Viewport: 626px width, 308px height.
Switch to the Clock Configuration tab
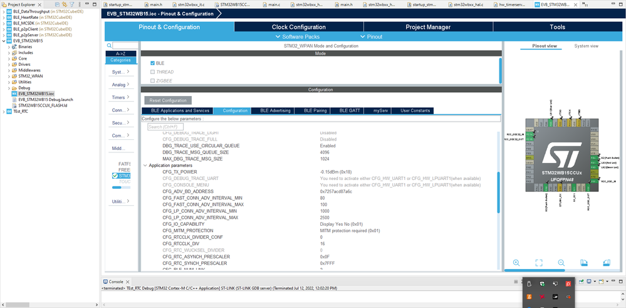point(299,27)
